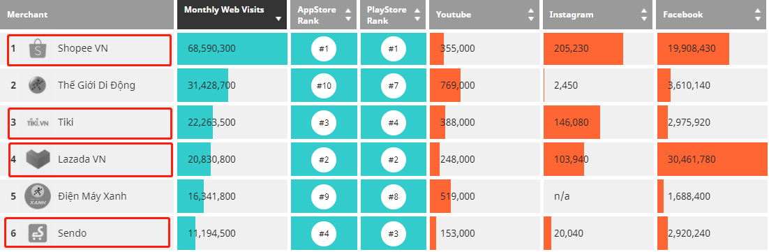The height and width of the screenshot is (252, 769).
Task: Toggle AppStore Rank sort arrows
Action: tap(348, 15)
